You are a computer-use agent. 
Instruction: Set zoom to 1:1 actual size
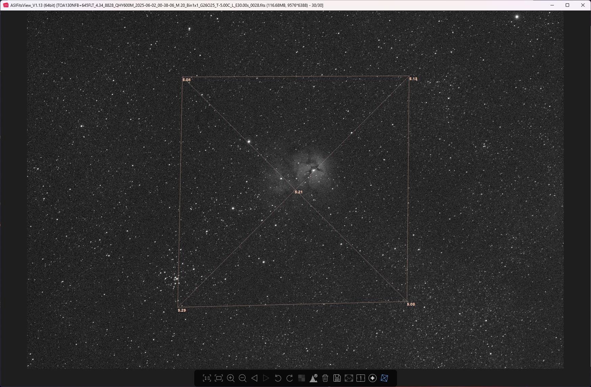click(207, 378)
